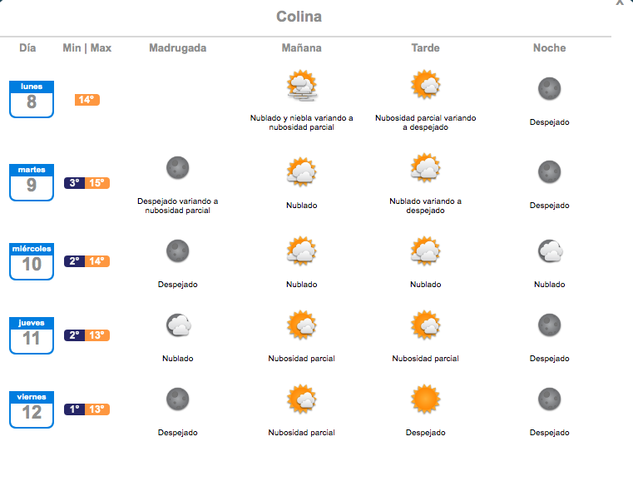This screenshot has width=633, height=491.
Task: Click Thursday madrugada cloudy moon icon
Action: point(178,325)
